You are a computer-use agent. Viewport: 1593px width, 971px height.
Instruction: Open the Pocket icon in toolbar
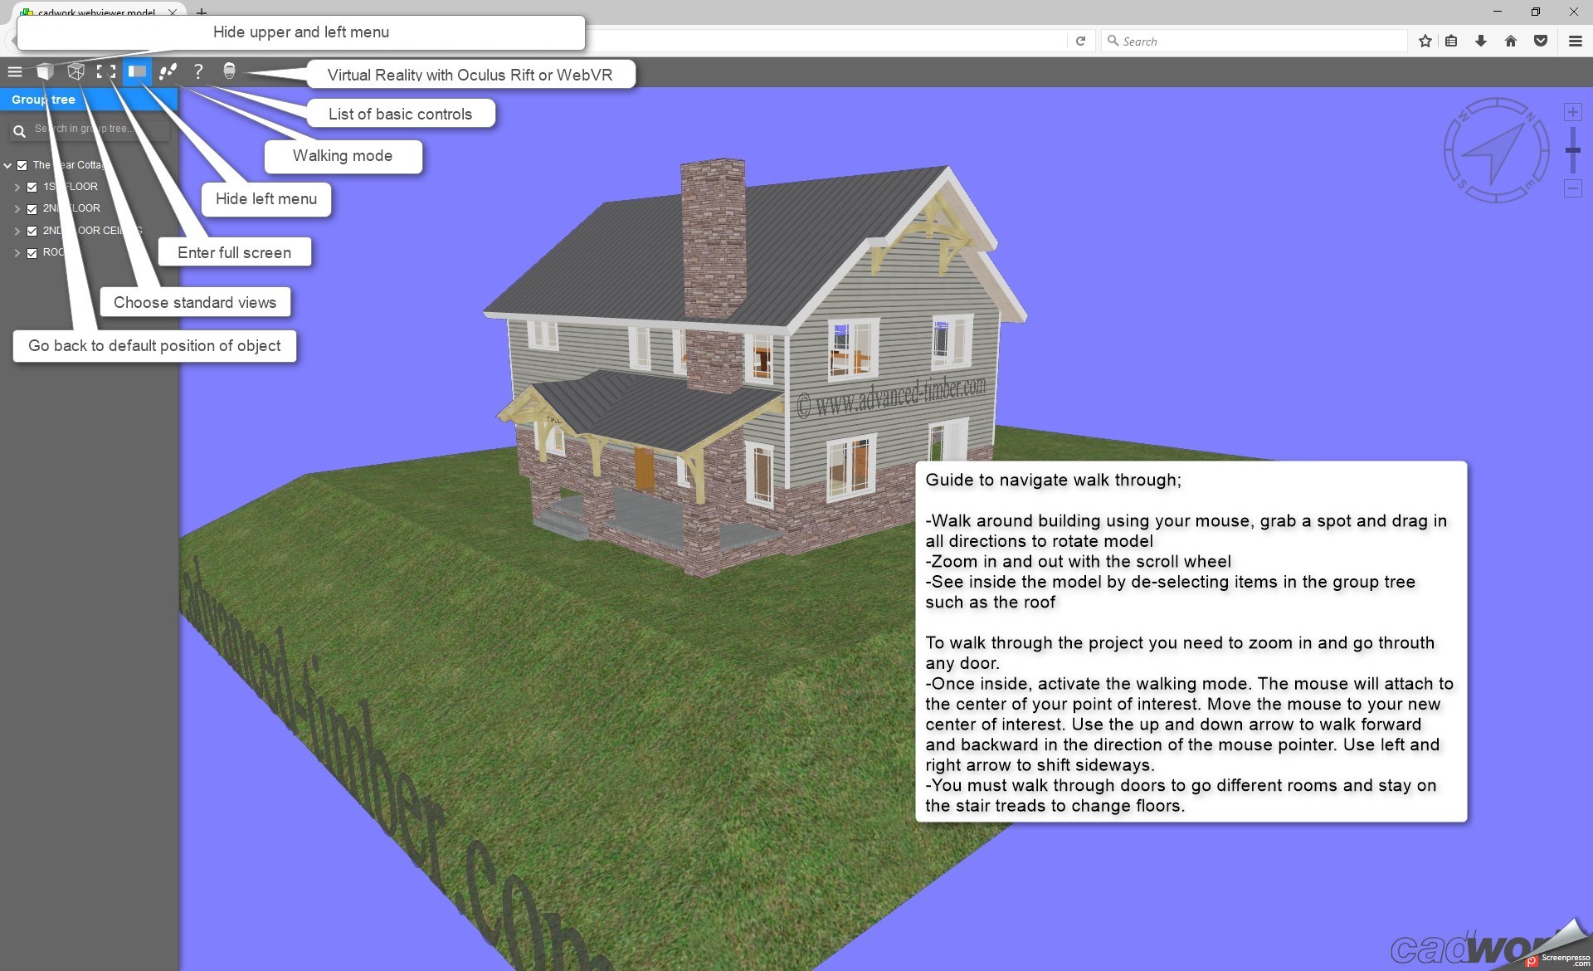point(1541,41)
